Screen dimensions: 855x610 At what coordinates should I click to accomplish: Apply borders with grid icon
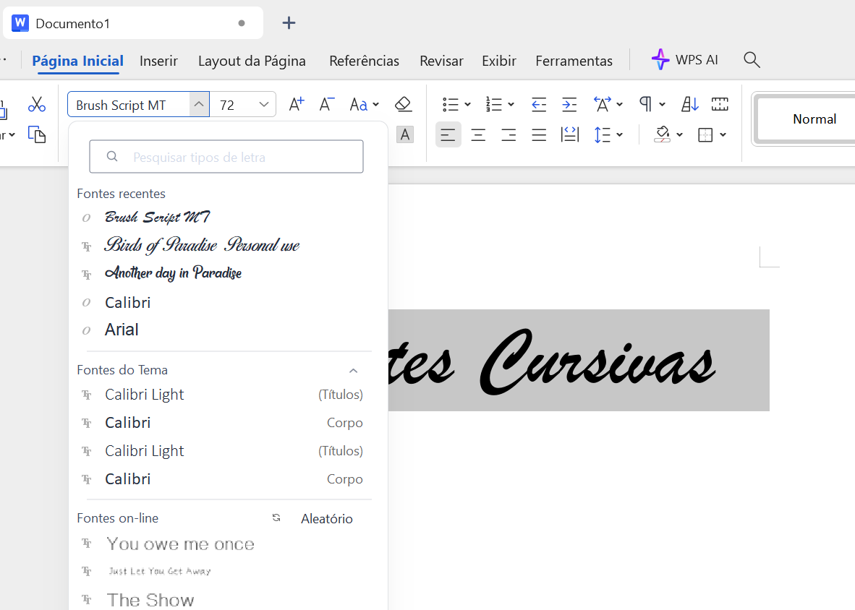705,134
